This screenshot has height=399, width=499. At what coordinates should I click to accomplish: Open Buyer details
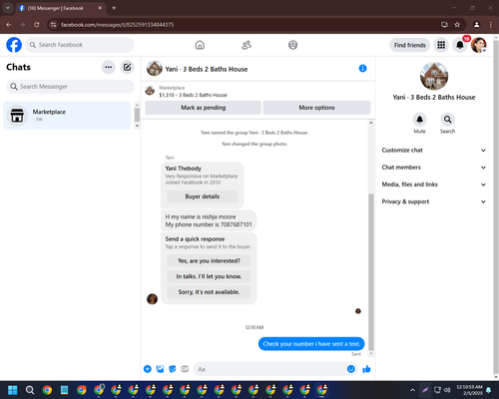[x=203, y=197]
